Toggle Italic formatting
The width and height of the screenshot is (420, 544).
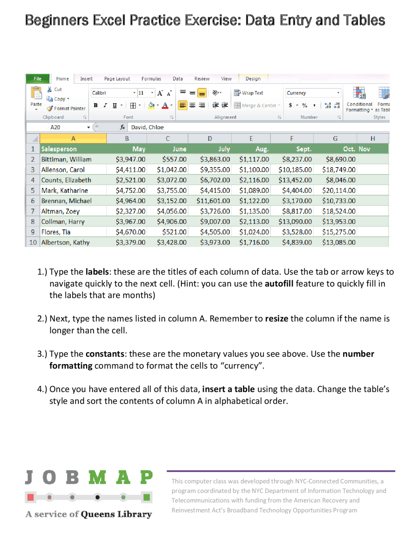(105, 105)
